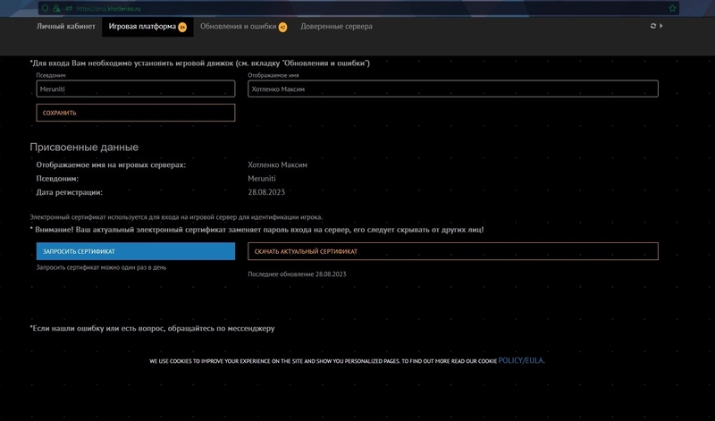Open the cookie POLICY/EULA link

pos(521,360)
